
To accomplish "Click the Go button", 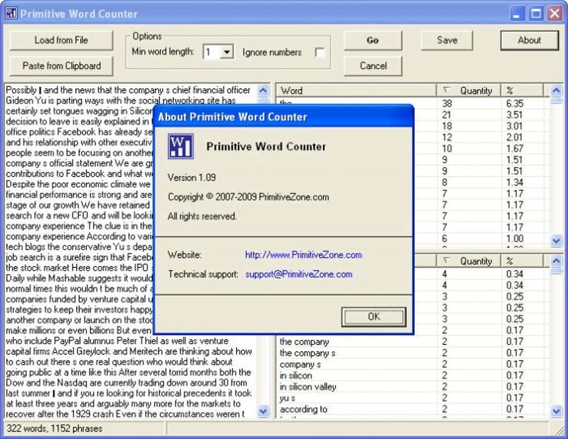I will tap(373, 40).
